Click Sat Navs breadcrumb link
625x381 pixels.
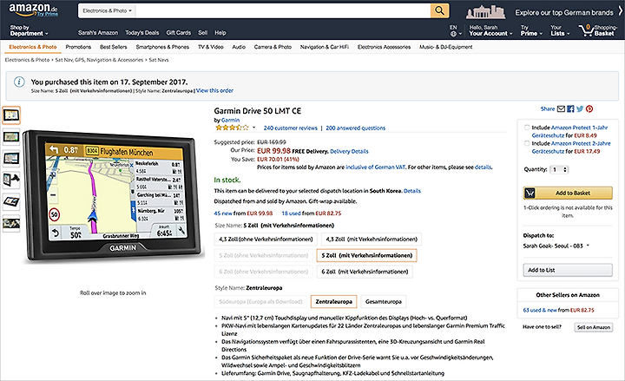(159, 60)
